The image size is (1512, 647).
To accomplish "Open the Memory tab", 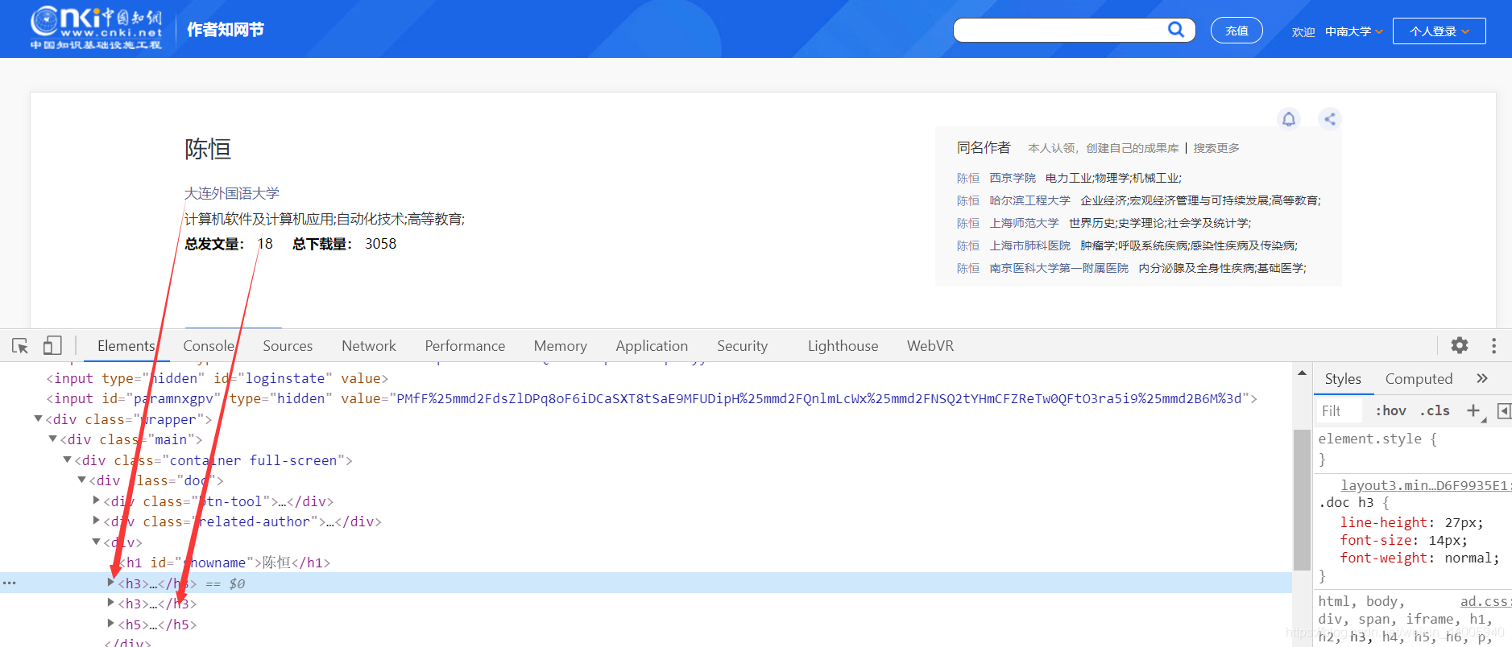I will point(560,345).
